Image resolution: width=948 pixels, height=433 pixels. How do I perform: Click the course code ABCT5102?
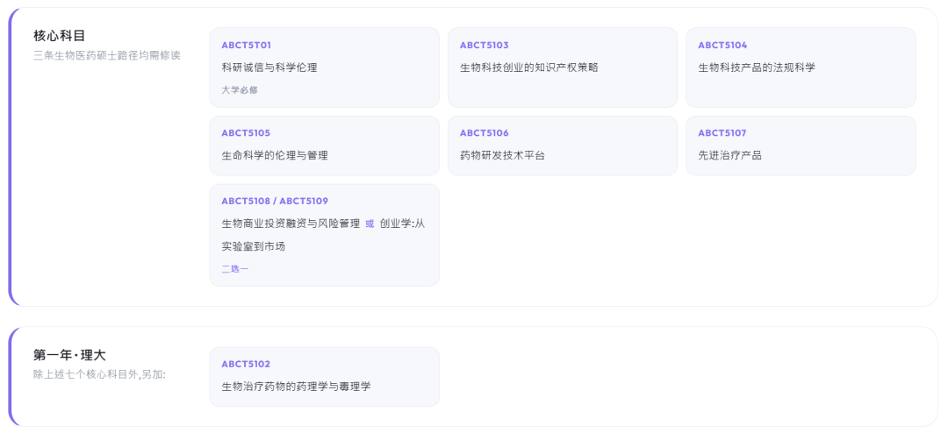[246, 364]
